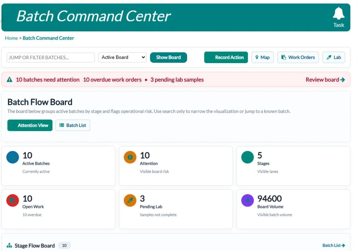The image size is (358, 251).
Task: Open the Active Batches stat card
Action: (58, 166)
